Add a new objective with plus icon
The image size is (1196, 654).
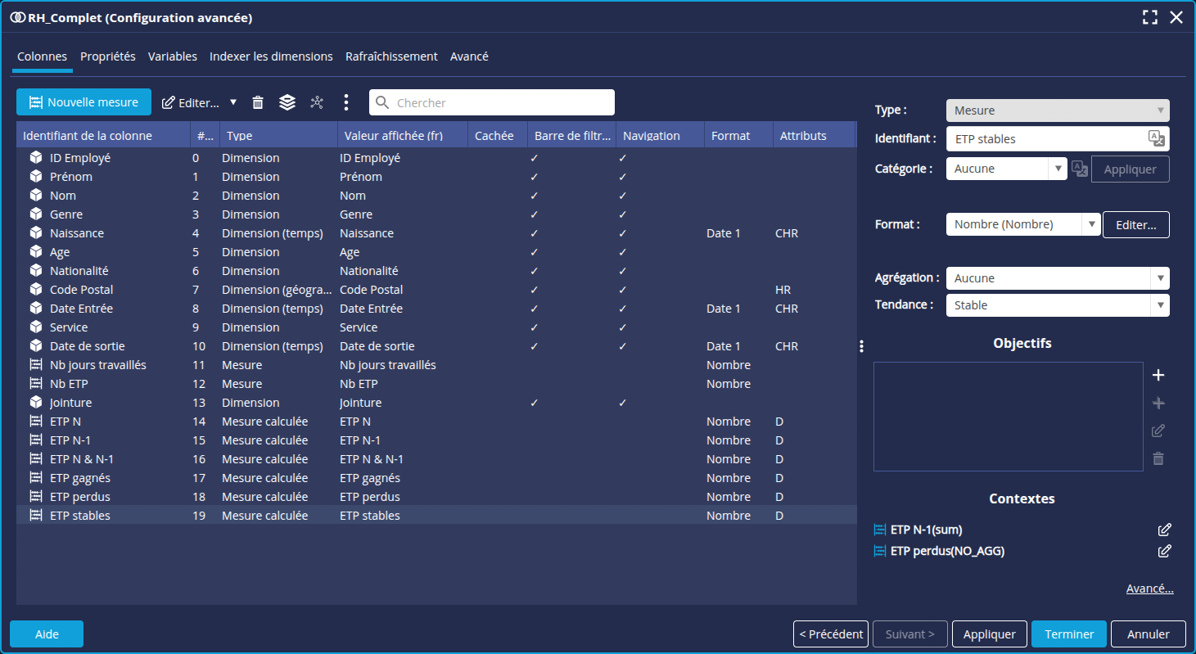click(1158, 376)
